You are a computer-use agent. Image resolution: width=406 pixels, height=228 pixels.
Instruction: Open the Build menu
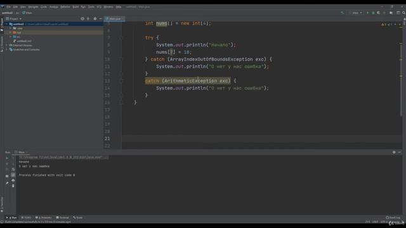(x=75, y=7)
